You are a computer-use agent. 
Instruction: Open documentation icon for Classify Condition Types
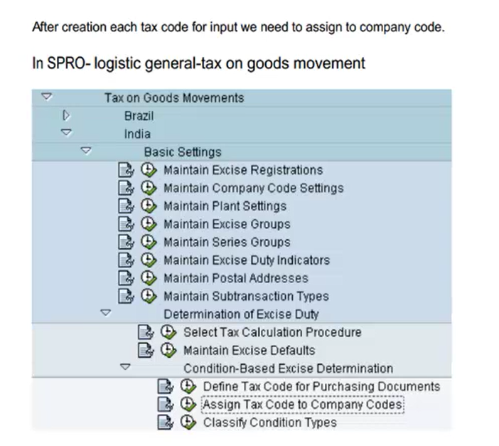pos(166,423)
